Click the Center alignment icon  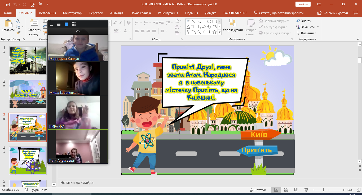click(x=143, y=31)
